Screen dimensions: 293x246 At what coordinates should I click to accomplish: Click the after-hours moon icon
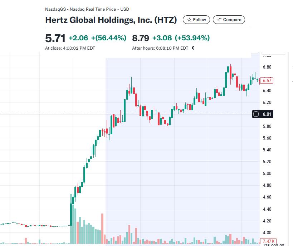193,48
